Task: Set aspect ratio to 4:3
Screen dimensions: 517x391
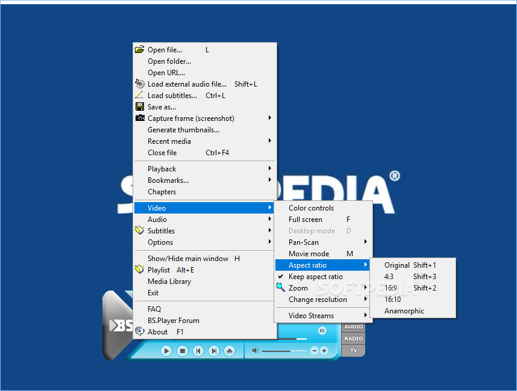Action: click(x=413, y=277)
